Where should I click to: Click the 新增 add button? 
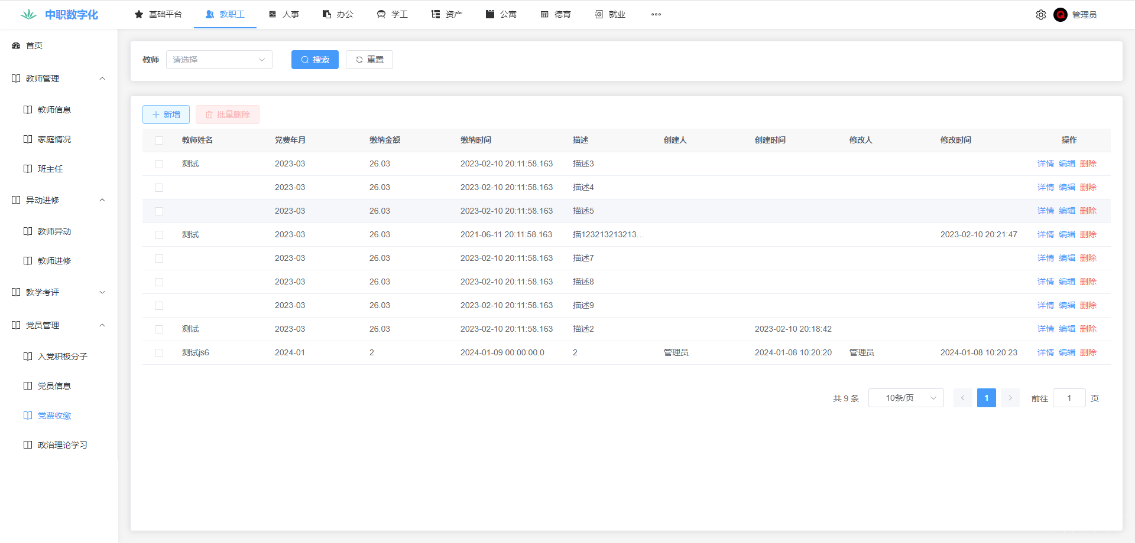click(x=166, y=115)
